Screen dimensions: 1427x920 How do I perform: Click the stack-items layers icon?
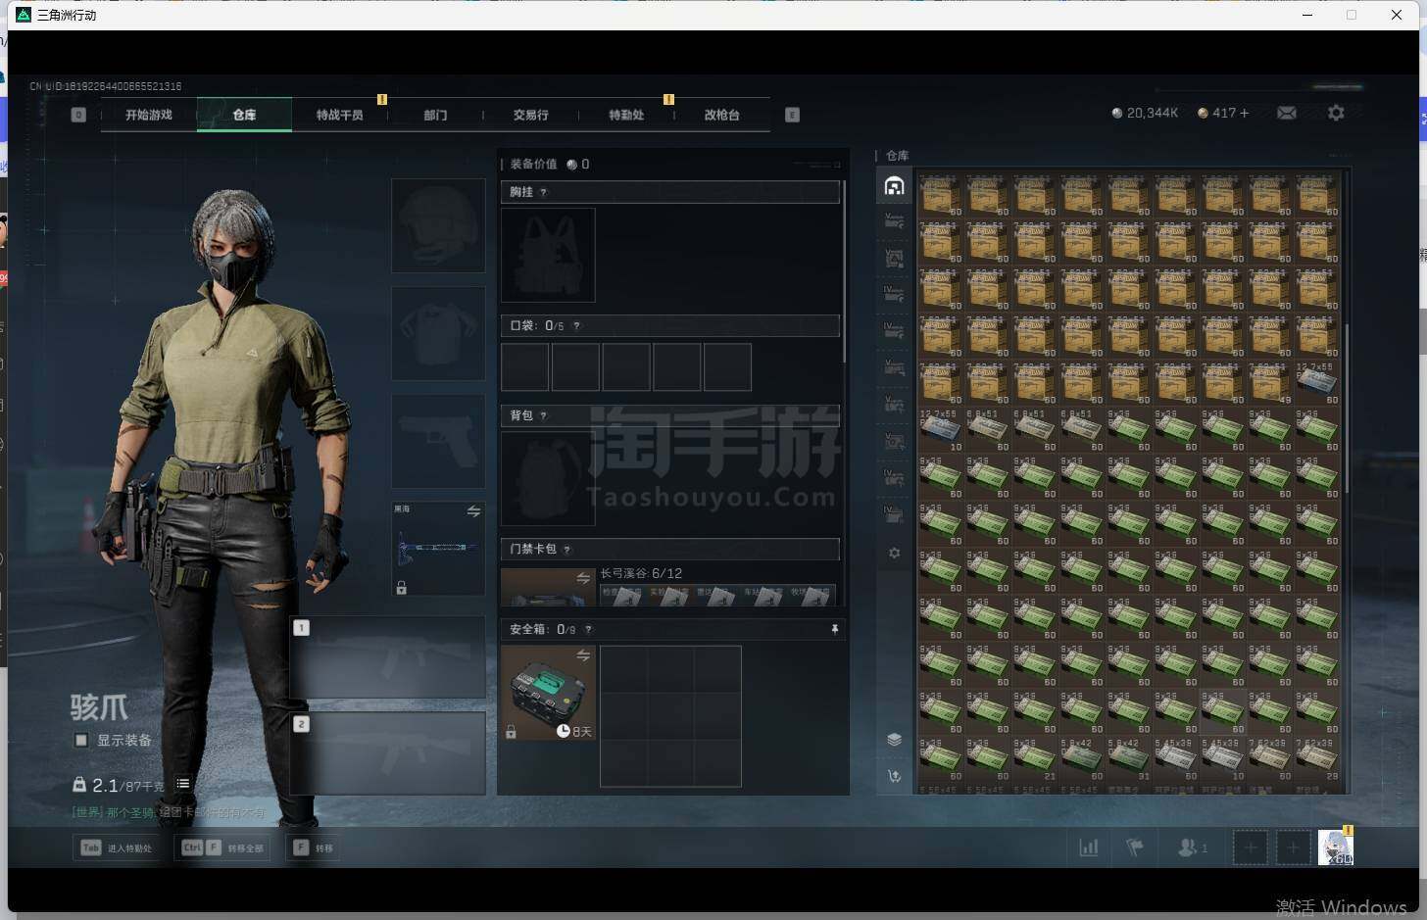(x=894, y=740)
